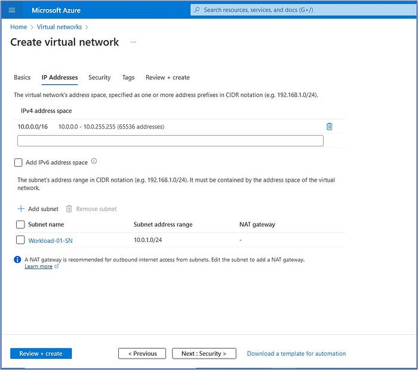Proceed with Next : Security button
The image size is (418, 370).
204,353
